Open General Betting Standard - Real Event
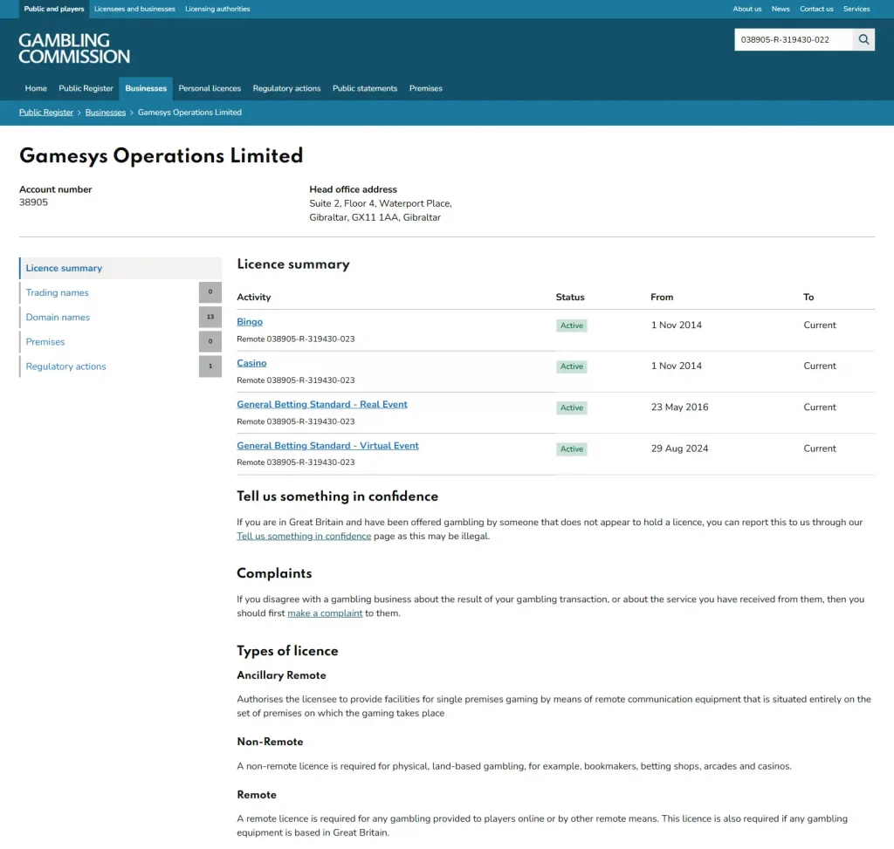This screenshot has height=849, width=894. pyautogui.click(x=322, y=404)
